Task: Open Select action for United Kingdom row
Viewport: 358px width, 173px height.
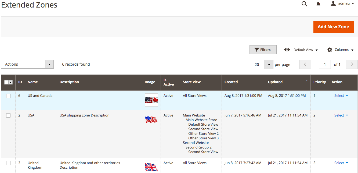Action: click(341, 163)
